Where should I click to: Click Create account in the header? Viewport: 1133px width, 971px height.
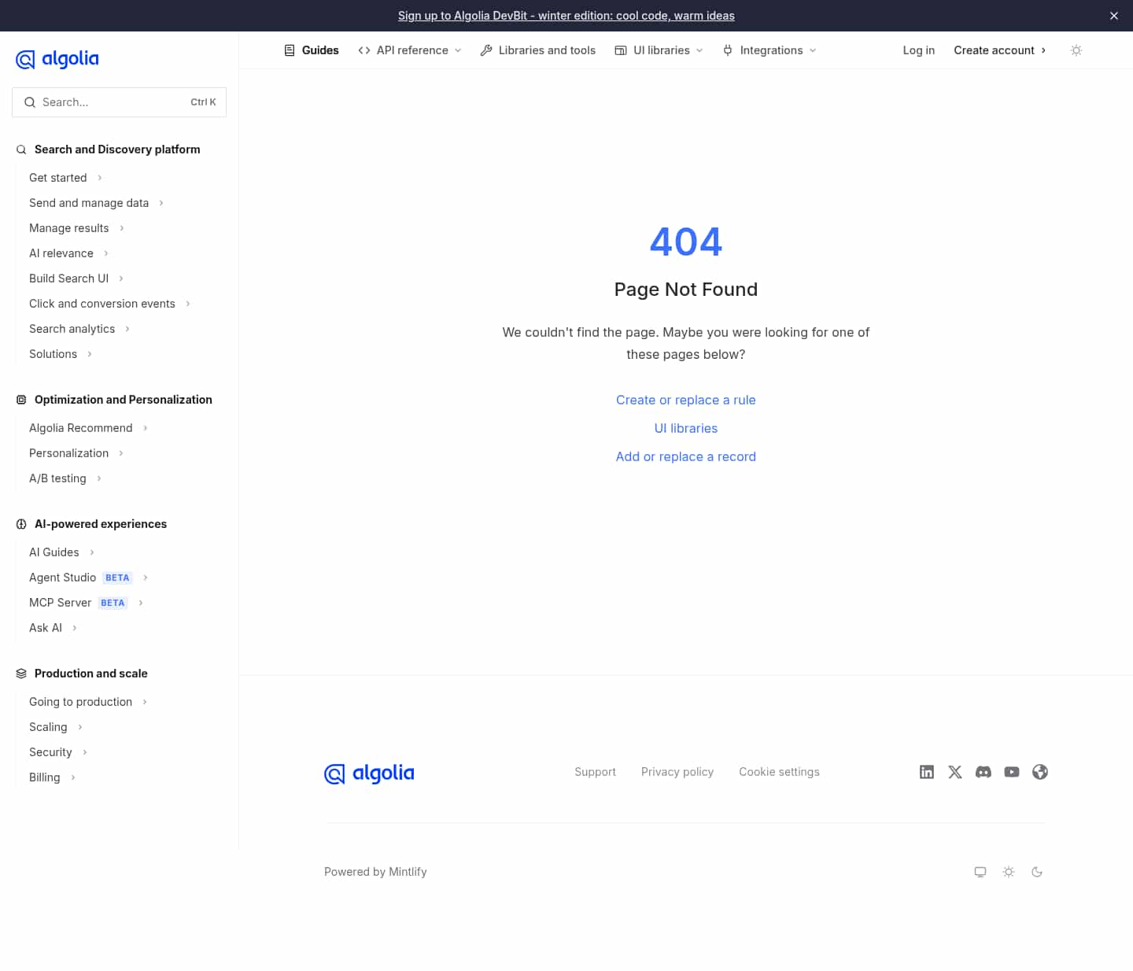(x=994, y=50)
